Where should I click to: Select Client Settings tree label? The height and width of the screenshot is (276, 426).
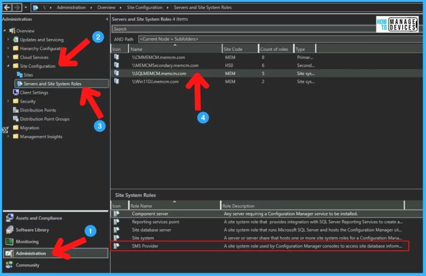click(34, 93)
